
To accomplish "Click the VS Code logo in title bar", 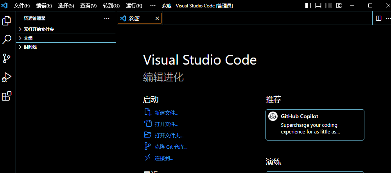I will click(x=4, y=5).
